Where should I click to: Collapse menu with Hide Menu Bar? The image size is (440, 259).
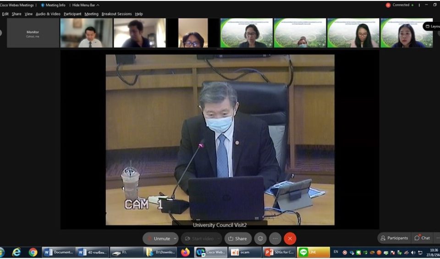(x=85, y=5)
